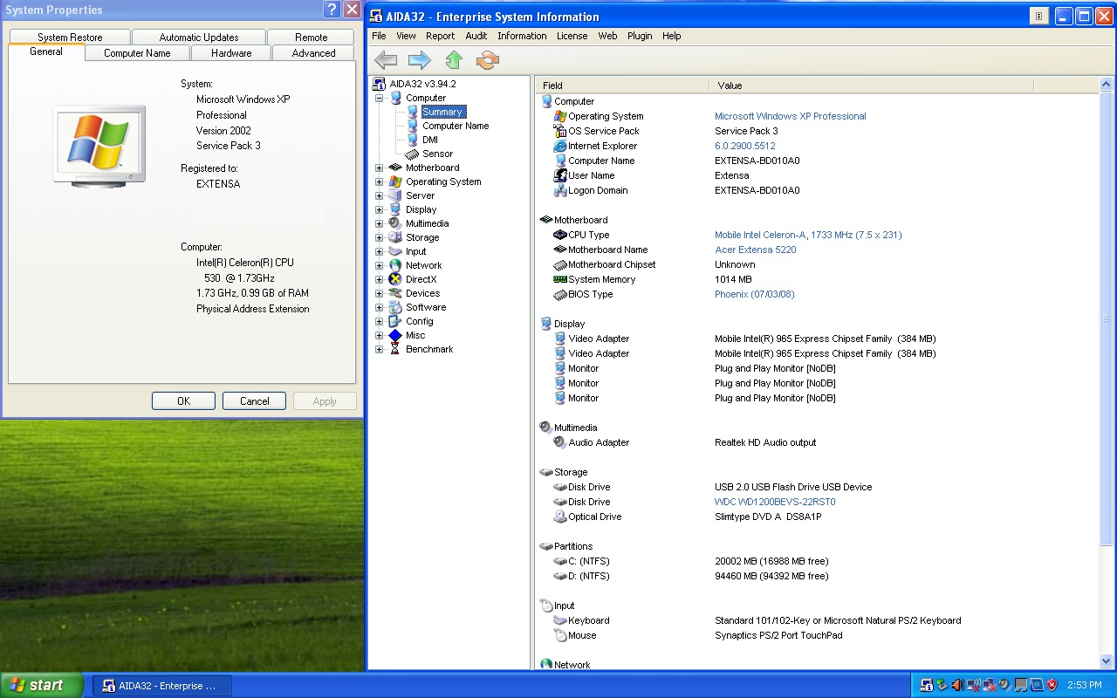Open the Phoenix (07/03/08) BIOS link

(x=755, y=294)
